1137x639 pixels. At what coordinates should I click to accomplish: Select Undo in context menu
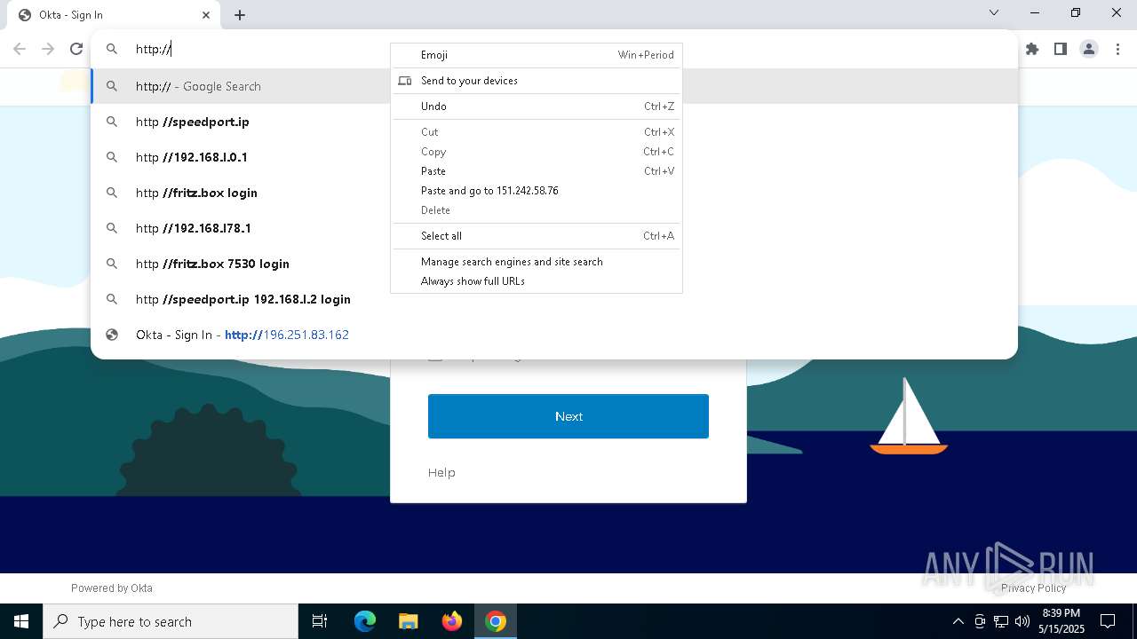pyautogui.click(x=537, y=106)
